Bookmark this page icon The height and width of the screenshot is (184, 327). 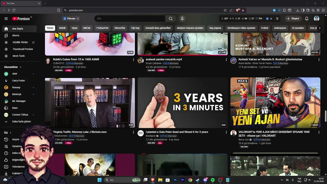tap(59, 10)
